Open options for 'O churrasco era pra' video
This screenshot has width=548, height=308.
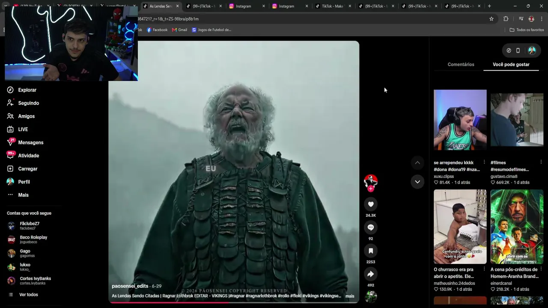(x=484, y=269)
